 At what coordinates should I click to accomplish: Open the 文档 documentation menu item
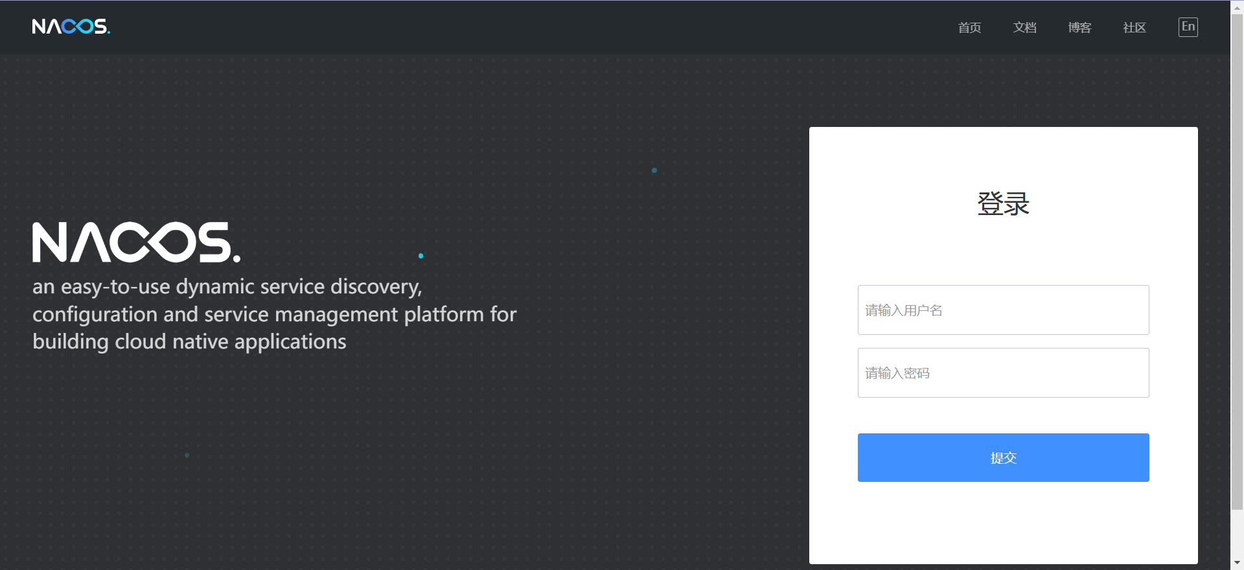pyautogui.click(x=1024, y=27)
